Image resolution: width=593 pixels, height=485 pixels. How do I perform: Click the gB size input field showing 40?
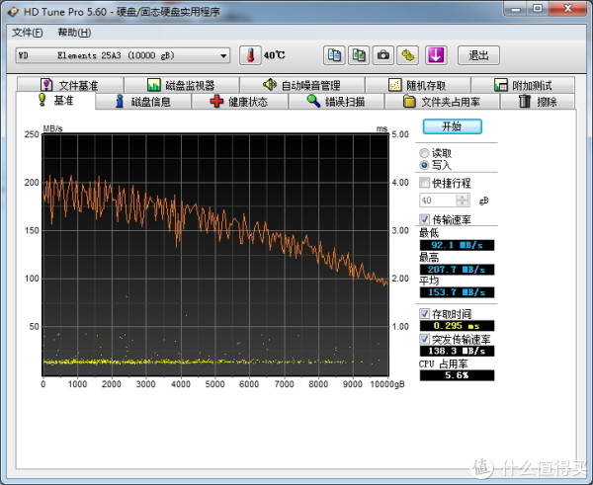438,201
